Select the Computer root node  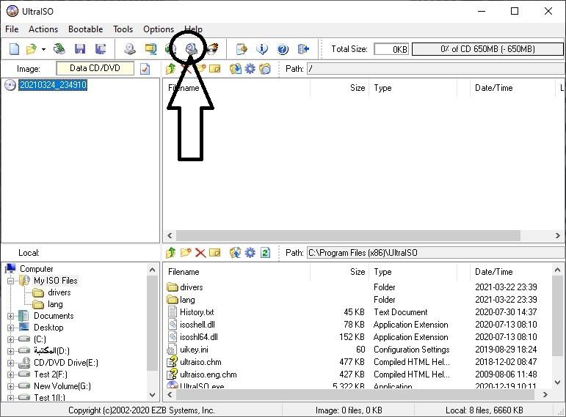coord(37,269)
